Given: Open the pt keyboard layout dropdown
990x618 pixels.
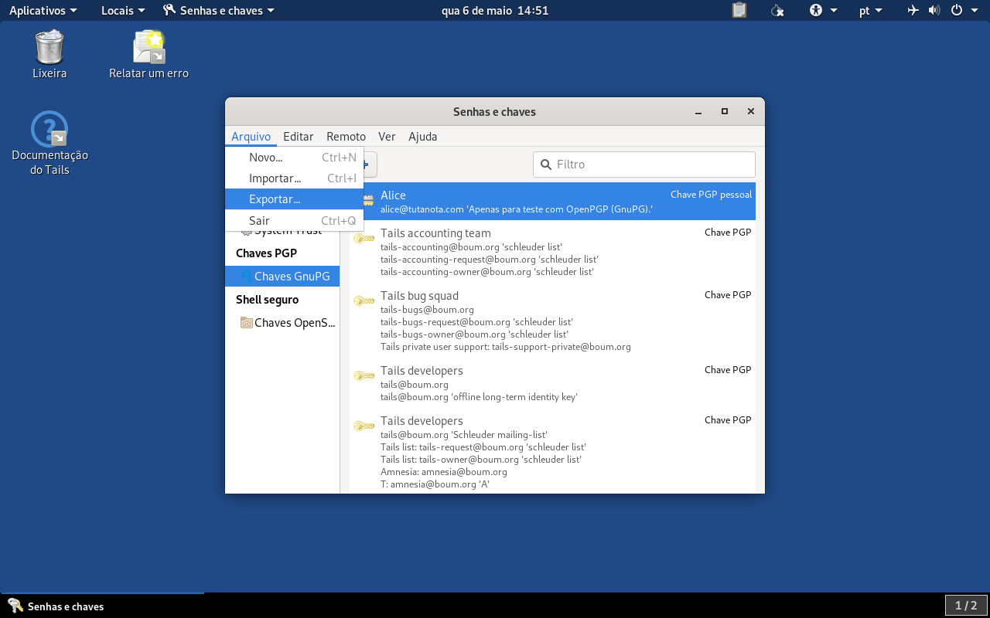Looking at the screenshot, I should click(870, 11).
